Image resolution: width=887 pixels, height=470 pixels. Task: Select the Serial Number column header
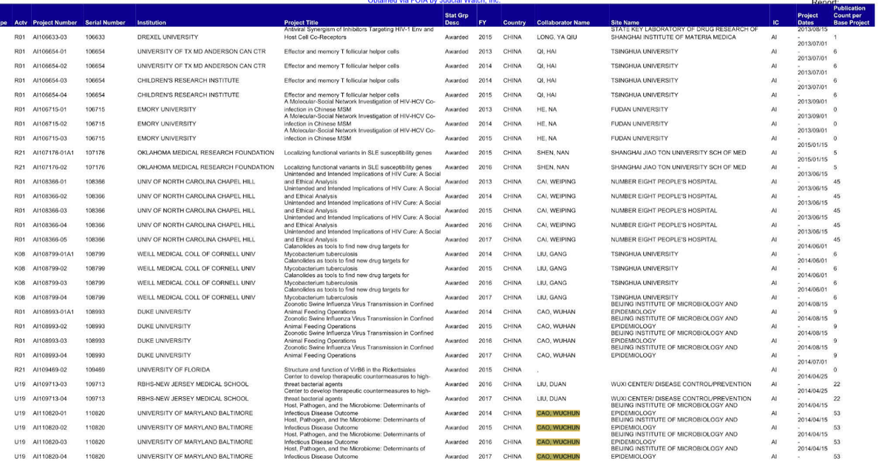103,23
